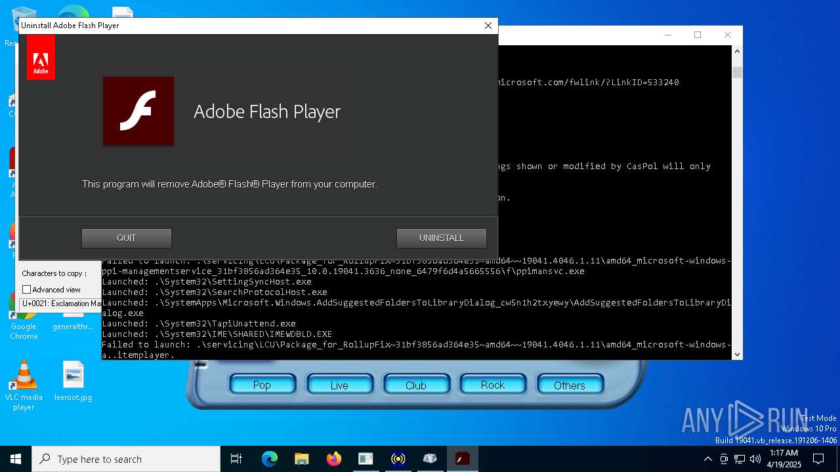Click the QUIT button in the Flash uninstaller

127,238
